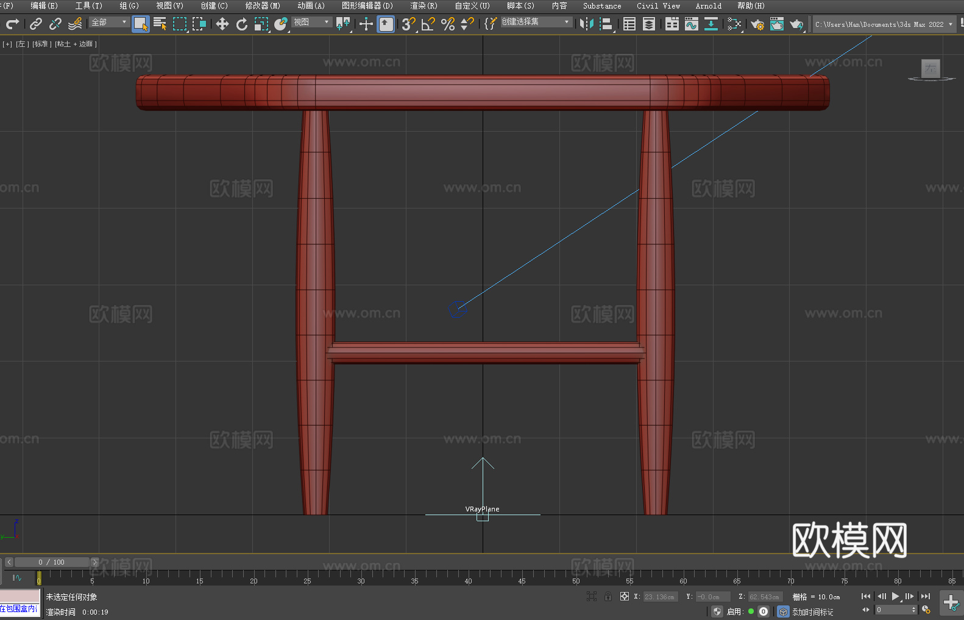Open the 修改器(M) menu

pyautogui.click(x=263, y=5)
